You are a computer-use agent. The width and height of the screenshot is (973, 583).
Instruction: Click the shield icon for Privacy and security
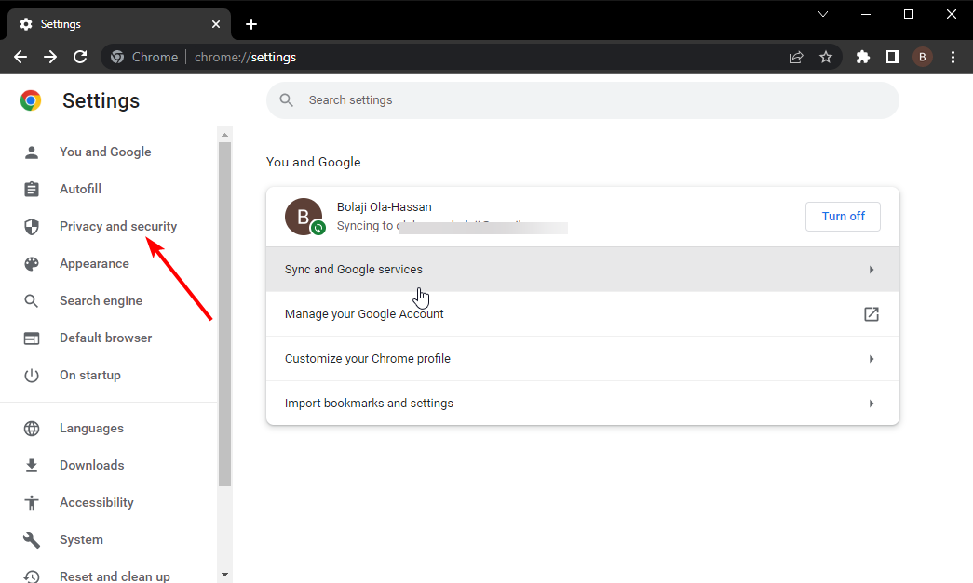(x=32, y=226)
